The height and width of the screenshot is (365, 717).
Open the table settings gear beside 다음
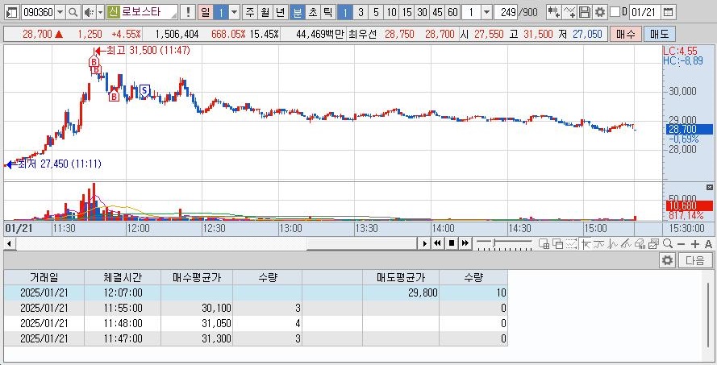[668, 261]
